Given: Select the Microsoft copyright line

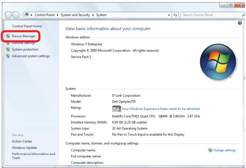Looking at the screenshot, I should [115, 51].
